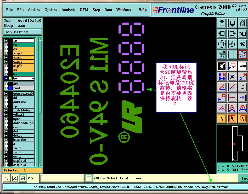Click the blue connected-nodes snap icon
The height and width of the screenshot is (194, 248).
click(222, 77)
